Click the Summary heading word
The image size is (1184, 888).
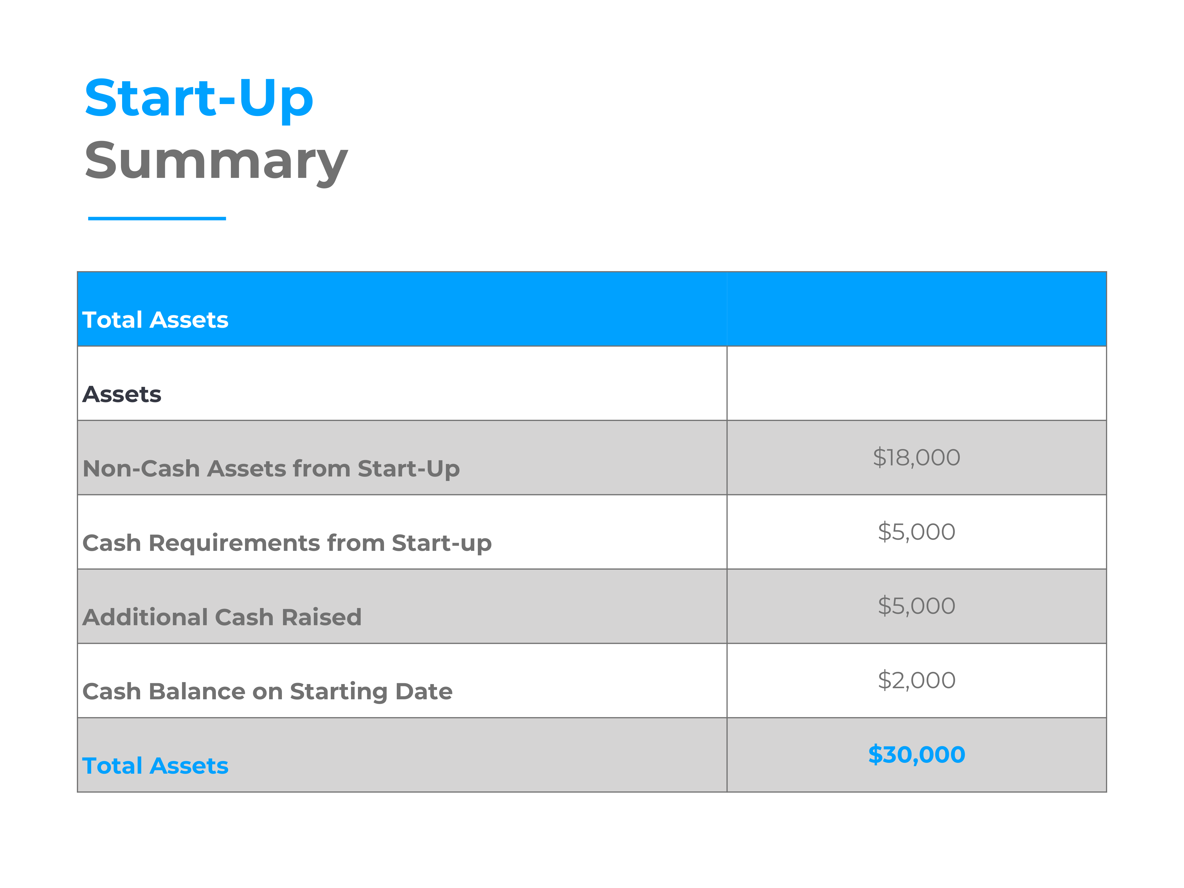pyautogui.click(x=216, y=162)
